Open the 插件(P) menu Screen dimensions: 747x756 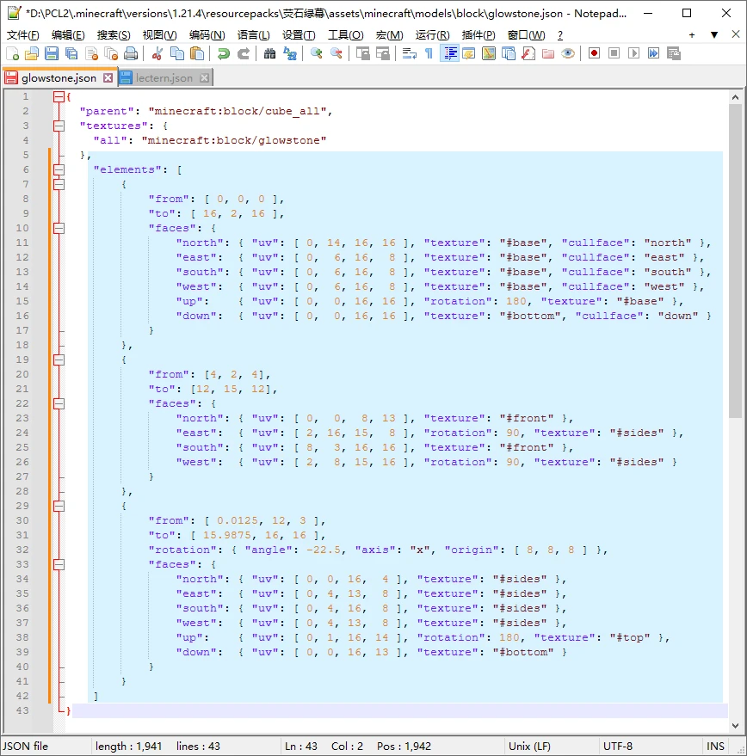pyautogui.click(x=478, y=34)
